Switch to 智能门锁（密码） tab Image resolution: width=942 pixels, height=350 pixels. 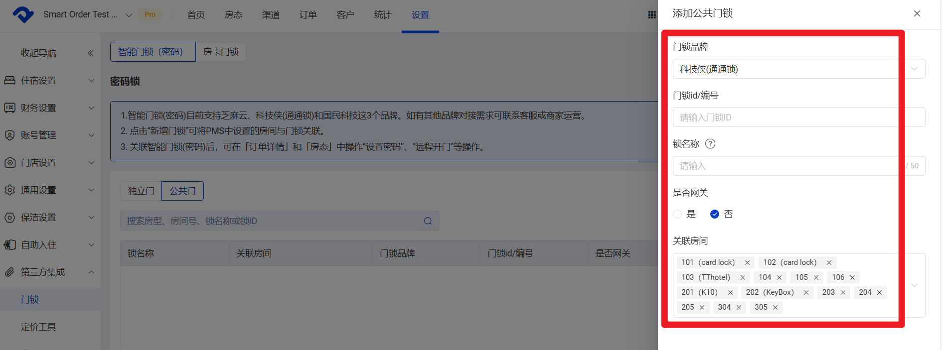tap(153, 52)
